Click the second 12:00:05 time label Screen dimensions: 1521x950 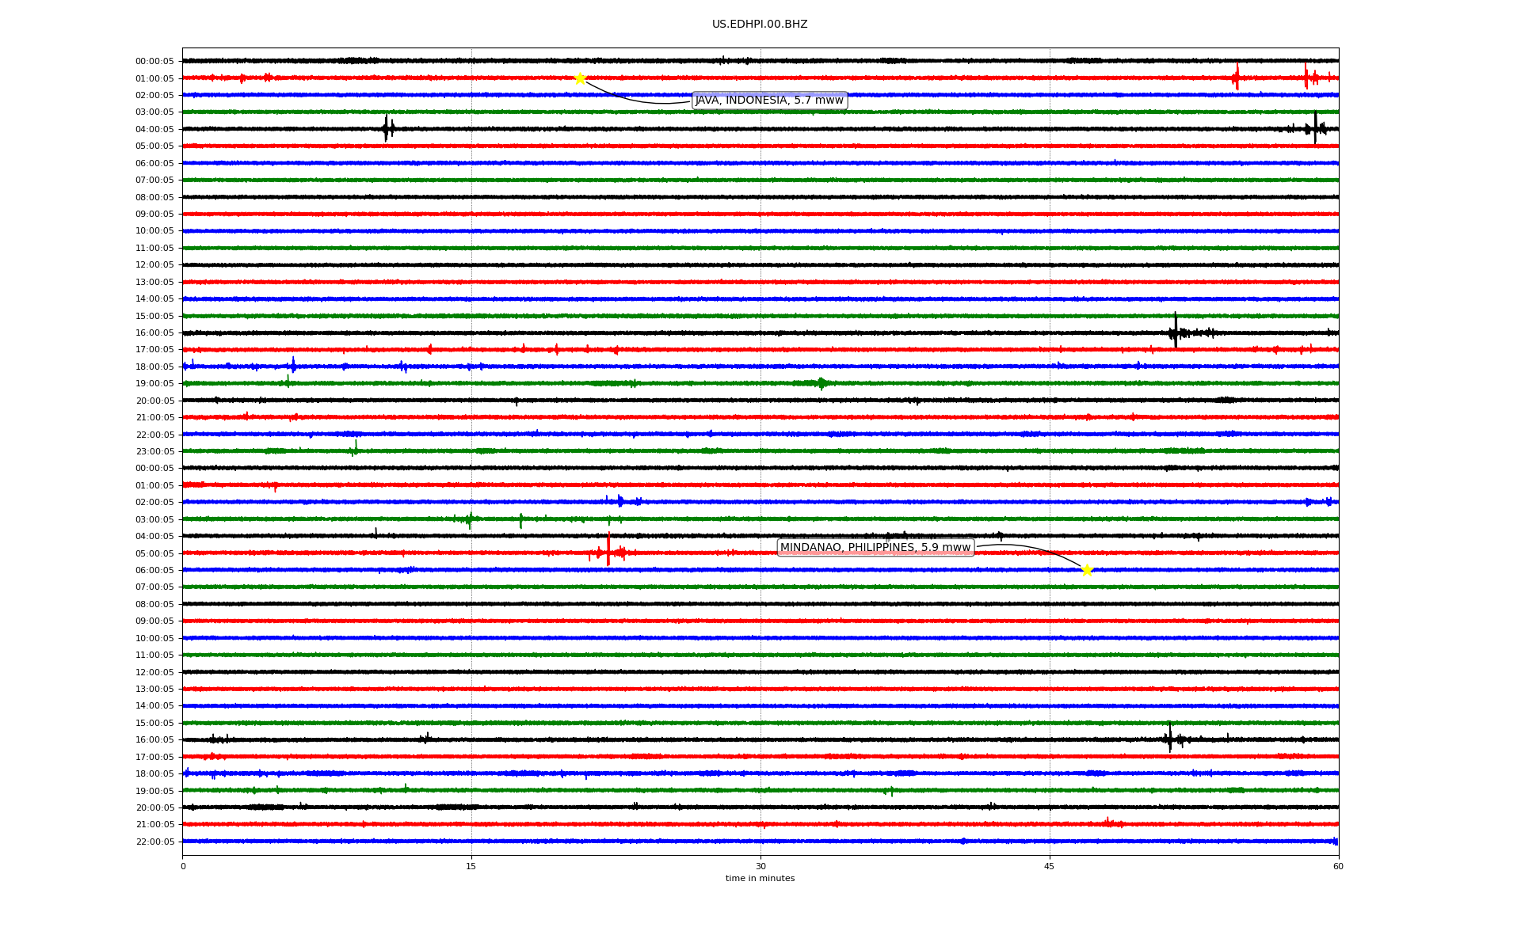[x=154, y=673]
